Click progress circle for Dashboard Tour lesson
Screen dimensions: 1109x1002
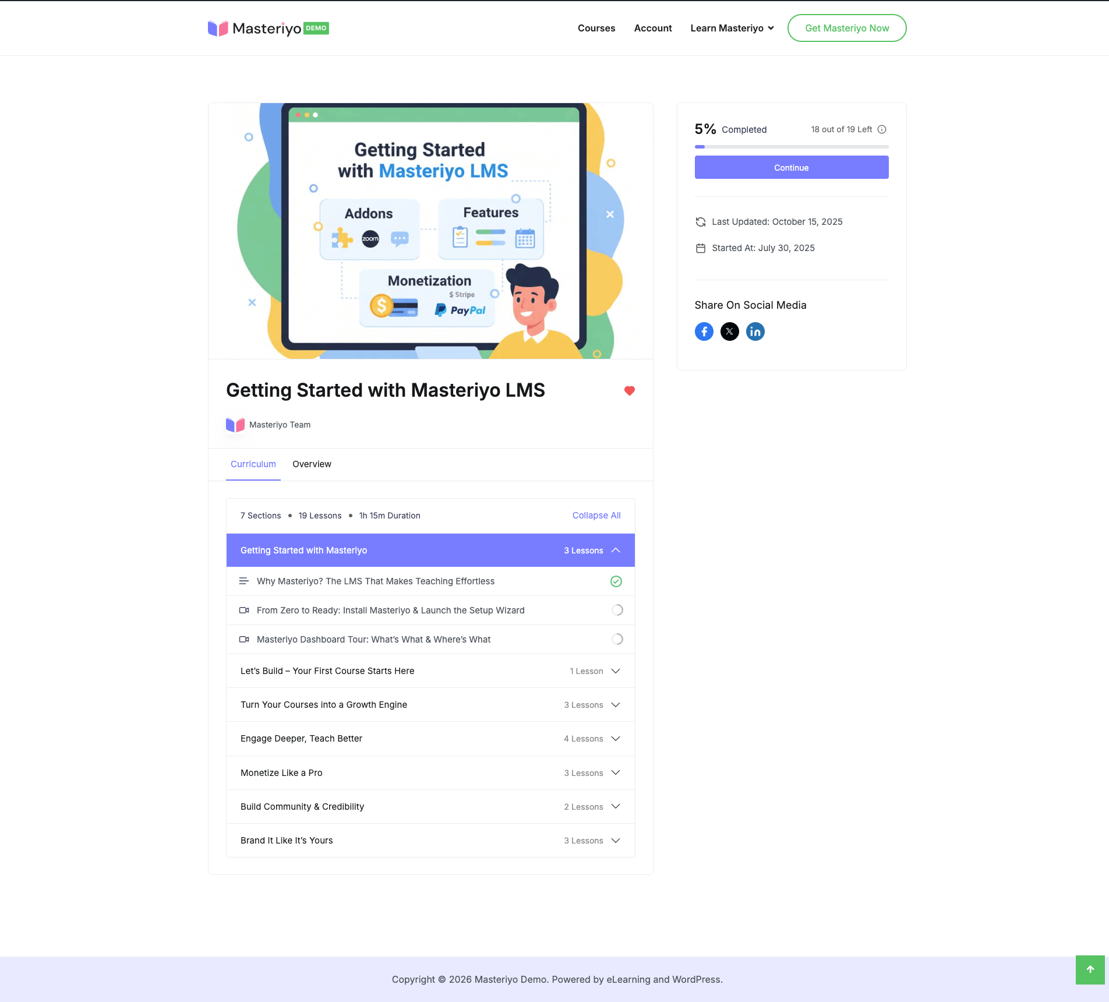click(617, 639)
